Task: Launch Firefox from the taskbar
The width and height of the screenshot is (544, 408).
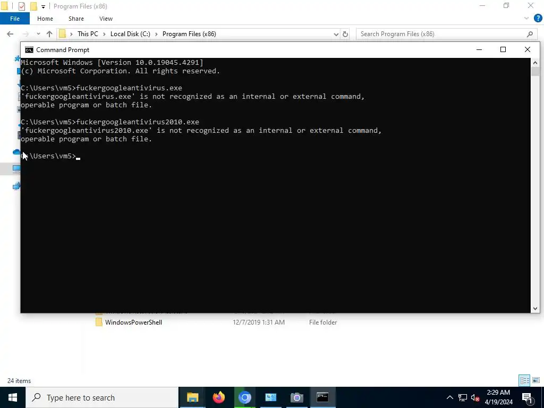Action: click(218, 397)
